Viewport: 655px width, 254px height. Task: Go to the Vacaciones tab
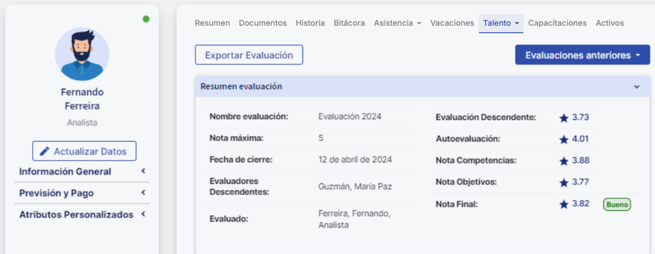pos(452,23)
